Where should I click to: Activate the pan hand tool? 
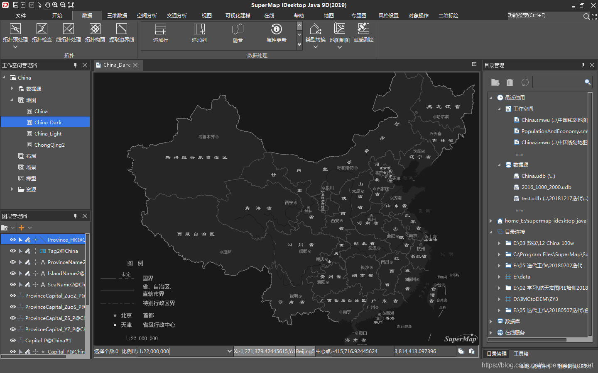tap(47, 5)
